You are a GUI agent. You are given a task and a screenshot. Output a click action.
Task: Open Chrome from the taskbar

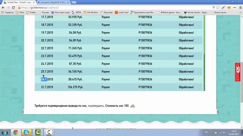(x=16, y=133)
